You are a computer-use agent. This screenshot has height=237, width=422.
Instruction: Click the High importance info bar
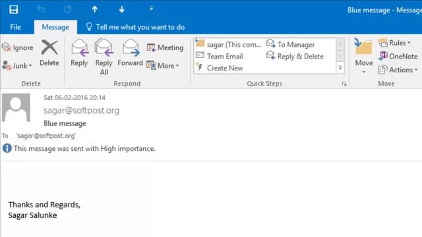click(79, 149)
